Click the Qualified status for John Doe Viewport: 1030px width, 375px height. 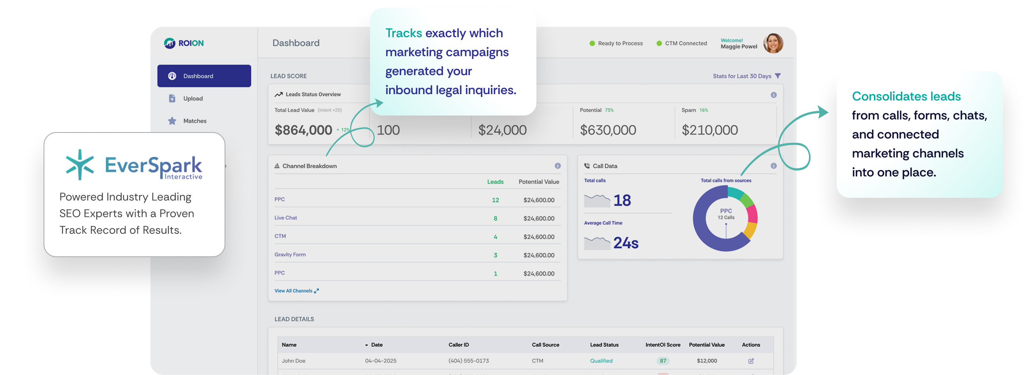tap(601, 361)
